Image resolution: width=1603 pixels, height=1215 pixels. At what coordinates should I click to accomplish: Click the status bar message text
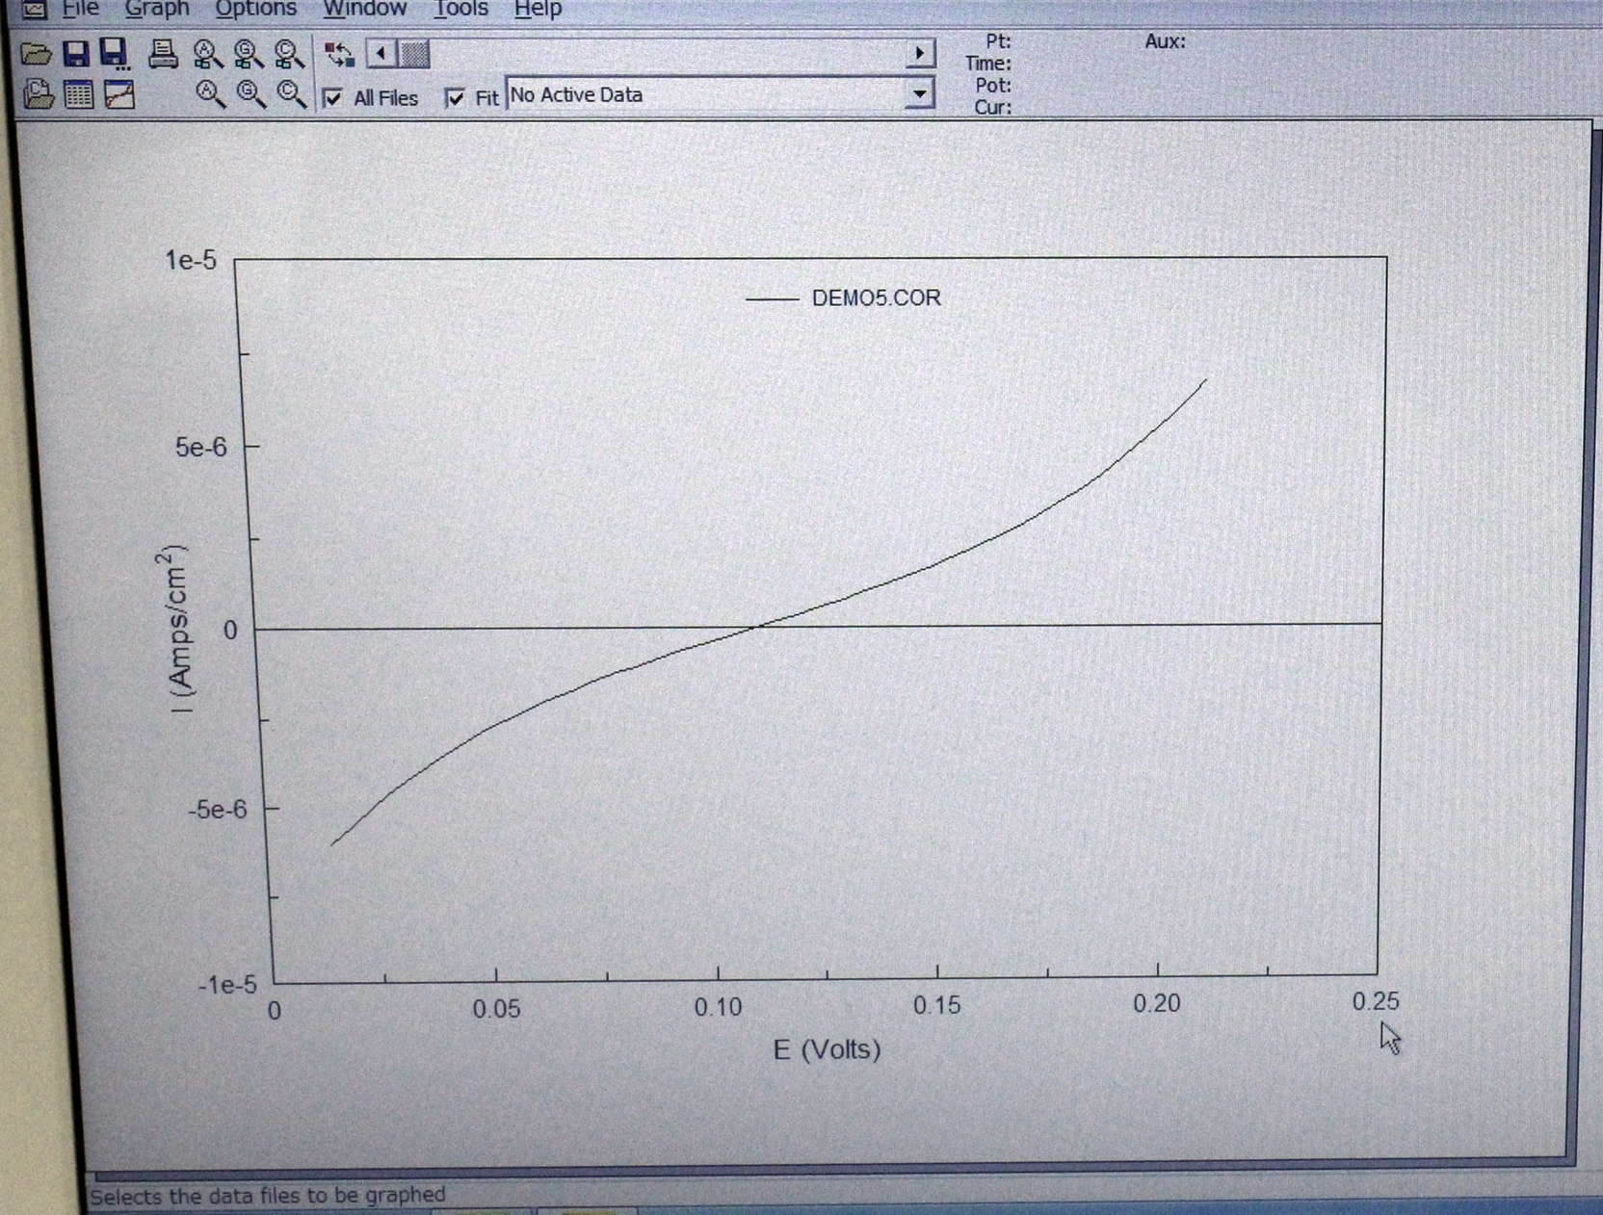(x=268, y=1196)
